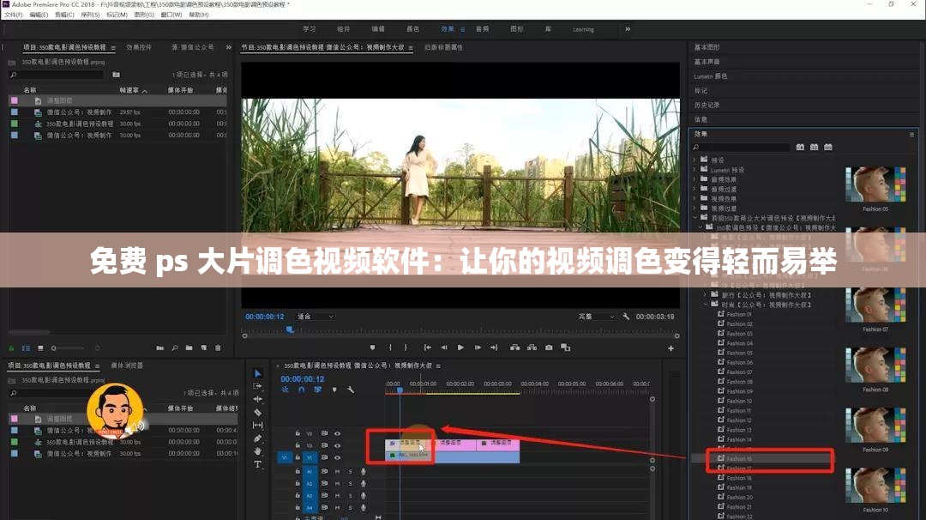Expand the 音频效果 folder

tap(694, 179)
